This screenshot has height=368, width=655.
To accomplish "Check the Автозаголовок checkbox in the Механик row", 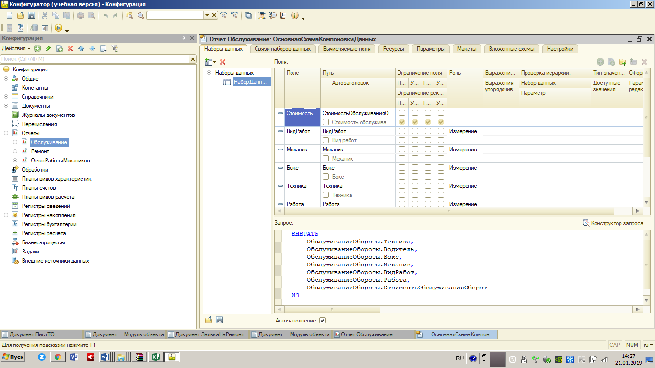I will point(326,159).
